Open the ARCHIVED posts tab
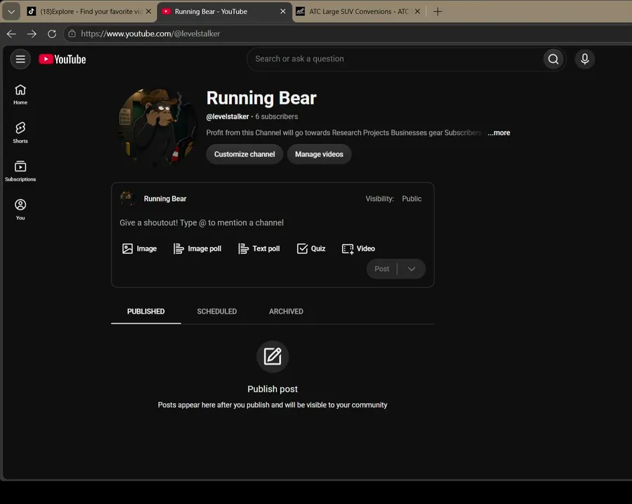632x504 pixels. coord(286,311)
